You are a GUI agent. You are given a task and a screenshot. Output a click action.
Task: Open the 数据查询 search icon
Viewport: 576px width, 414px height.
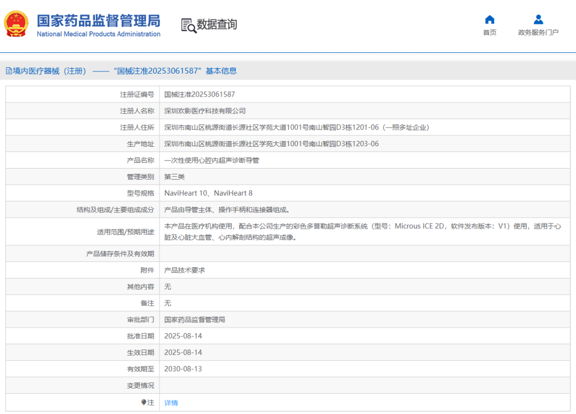(x=188, y=26)
